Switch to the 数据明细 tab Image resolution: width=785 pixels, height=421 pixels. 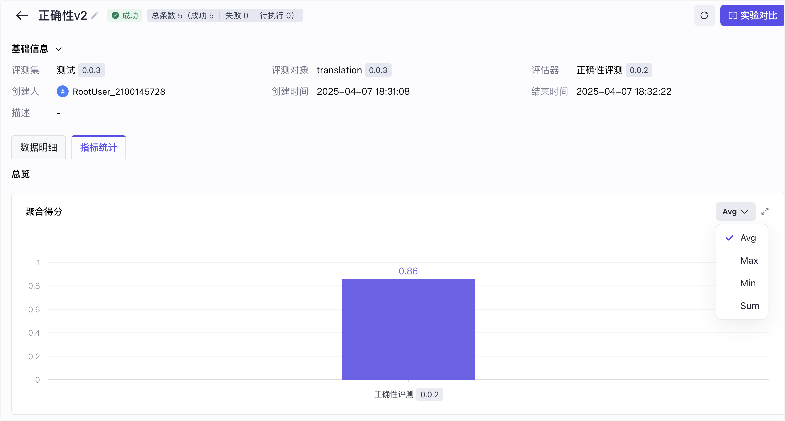39,147
